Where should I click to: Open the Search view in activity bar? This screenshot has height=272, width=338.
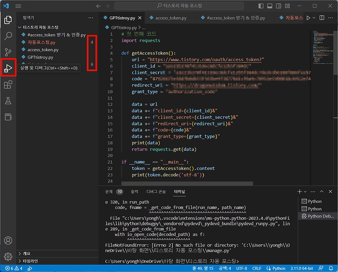[x=8, y=36]
